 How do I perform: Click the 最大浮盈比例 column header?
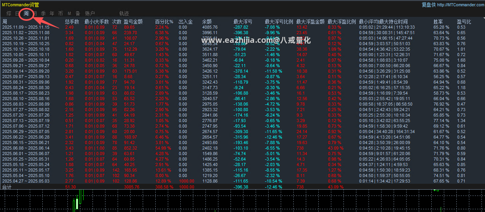click(x=341, y=22)
